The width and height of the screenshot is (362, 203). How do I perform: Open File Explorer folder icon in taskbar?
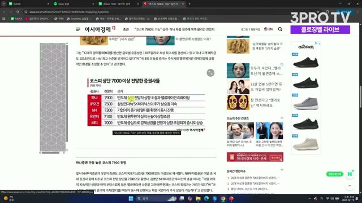[x=198, y=198]
